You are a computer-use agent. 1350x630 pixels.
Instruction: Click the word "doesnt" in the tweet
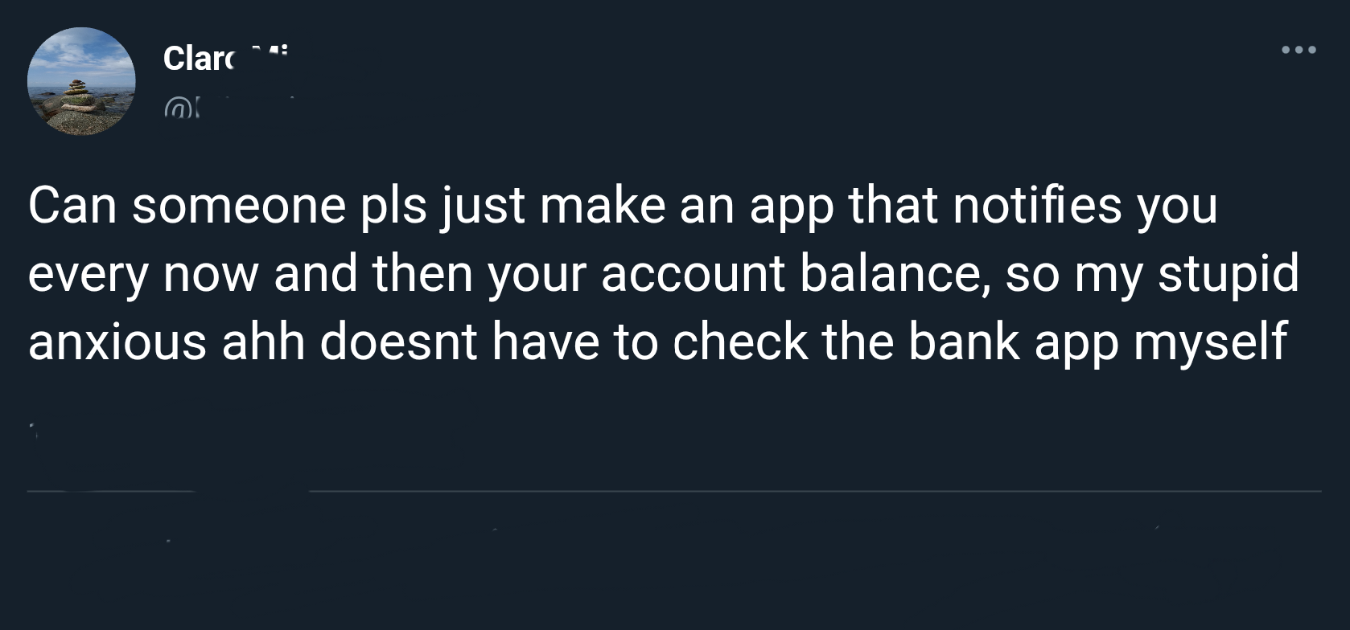399,342
